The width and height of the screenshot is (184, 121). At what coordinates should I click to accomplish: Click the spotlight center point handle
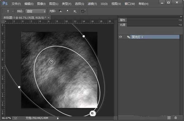(x=51, y=62)
